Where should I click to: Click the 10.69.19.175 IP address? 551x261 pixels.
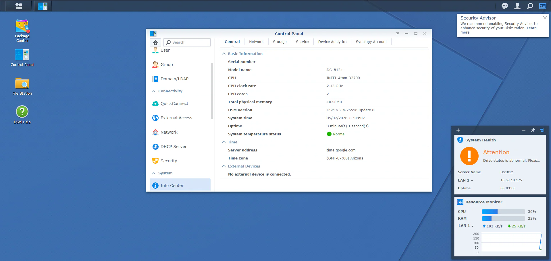(511, 180)
